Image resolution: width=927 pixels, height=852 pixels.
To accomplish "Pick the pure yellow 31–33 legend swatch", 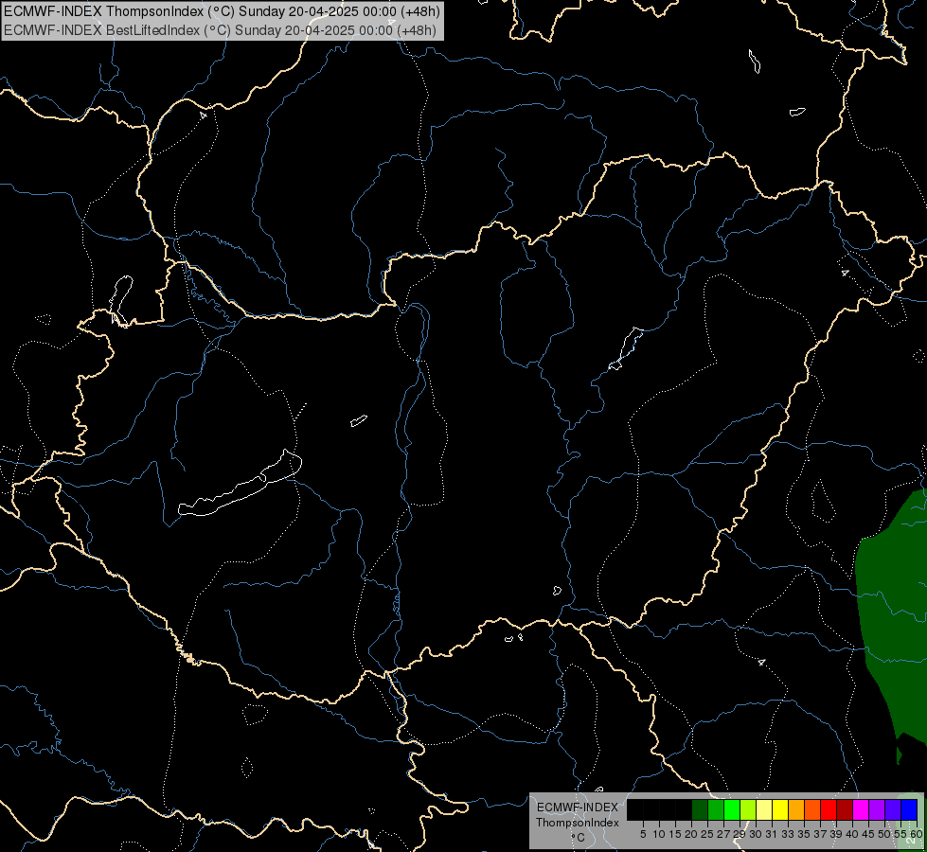I will 780,809.
